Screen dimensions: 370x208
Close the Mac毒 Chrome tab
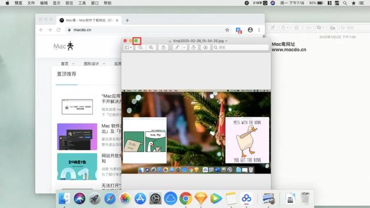point(117,20)
